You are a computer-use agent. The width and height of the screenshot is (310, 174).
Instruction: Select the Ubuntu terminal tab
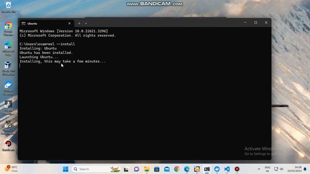pyautogui.click(x=46, y=24)
